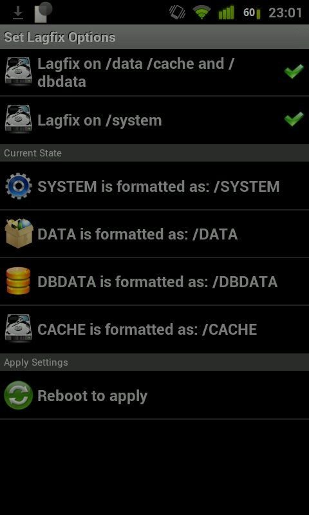This screenshot has width=309, height=515.
Task: Toggle the checkmark for Lagfix on /system
Action: (x=294, y=119)
